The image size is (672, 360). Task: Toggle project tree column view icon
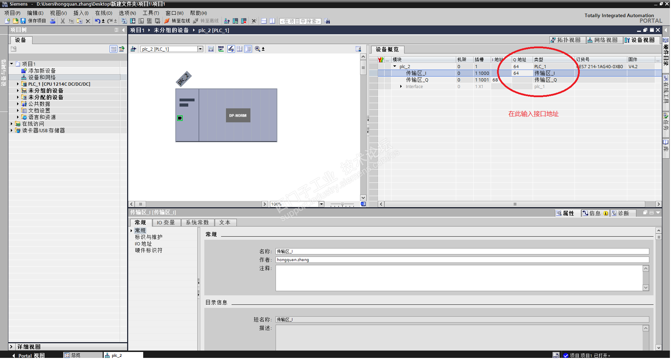[117, 30]
